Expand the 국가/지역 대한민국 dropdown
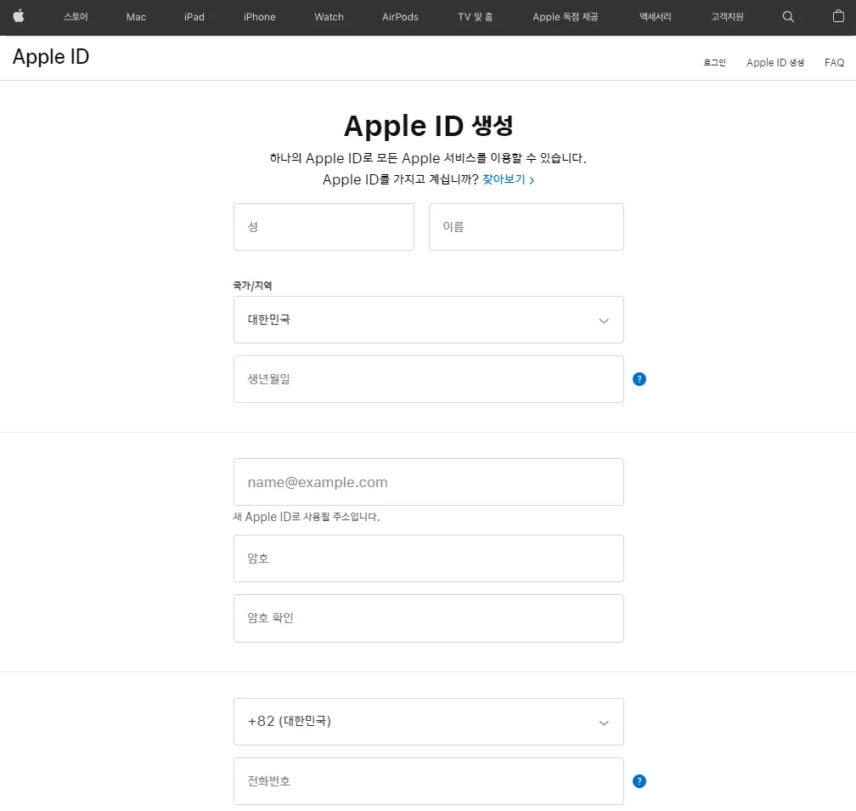Image resolution: width=856 pixels, height=811 pixels. coord(429,320)
